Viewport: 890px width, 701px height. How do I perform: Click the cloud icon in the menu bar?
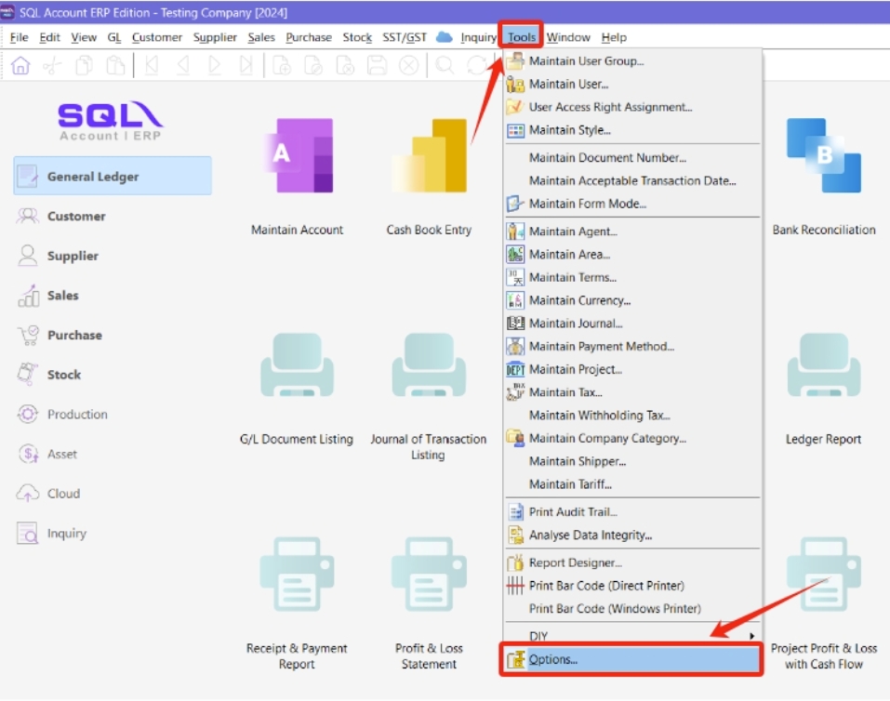pos(444,37)
